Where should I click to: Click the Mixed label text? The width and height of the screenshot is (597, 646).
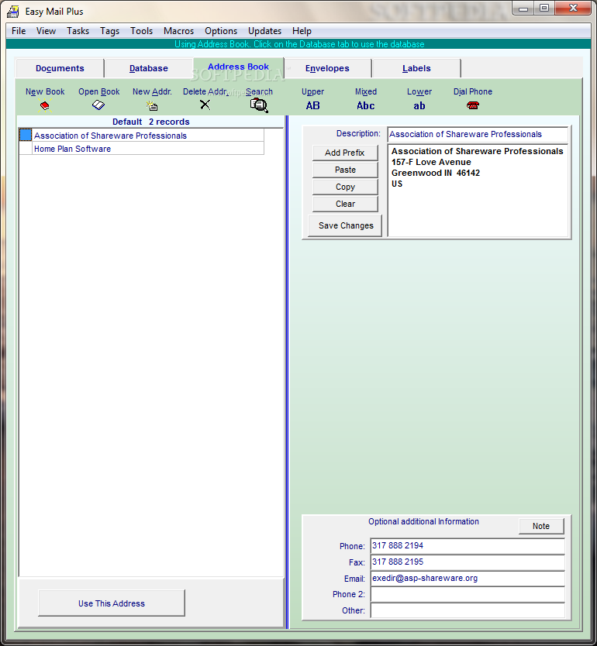tap(366, 91)
